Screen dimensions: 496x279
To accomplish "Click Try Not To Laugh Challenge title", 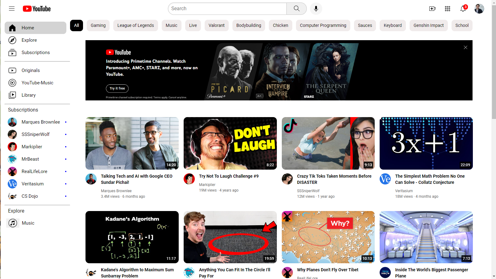I will 229,176.
